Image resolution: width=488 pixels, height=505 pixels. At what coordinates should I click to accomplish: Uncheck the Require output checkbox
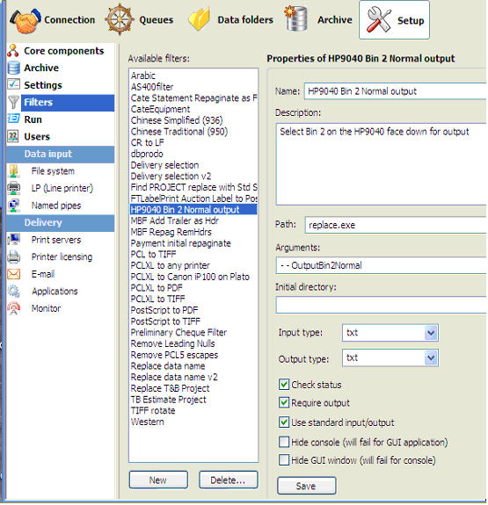284,403
